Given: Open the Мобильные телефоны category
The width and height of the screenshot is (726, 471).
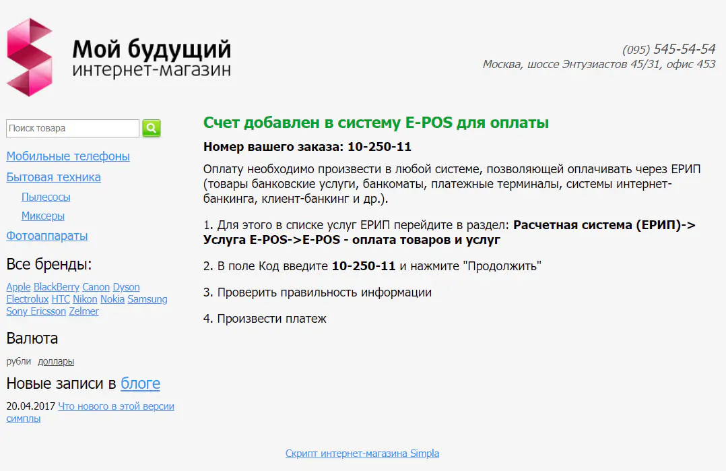Looking at the screenshot, I should pos(67,156).
